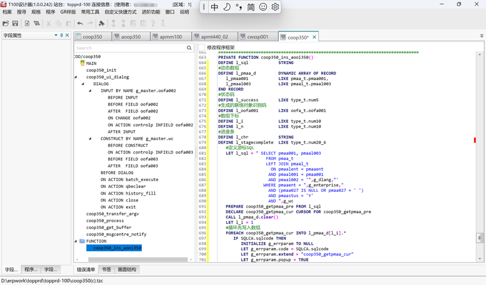
Task: Click the page icon after the arrows
Action: coord(133,24)
